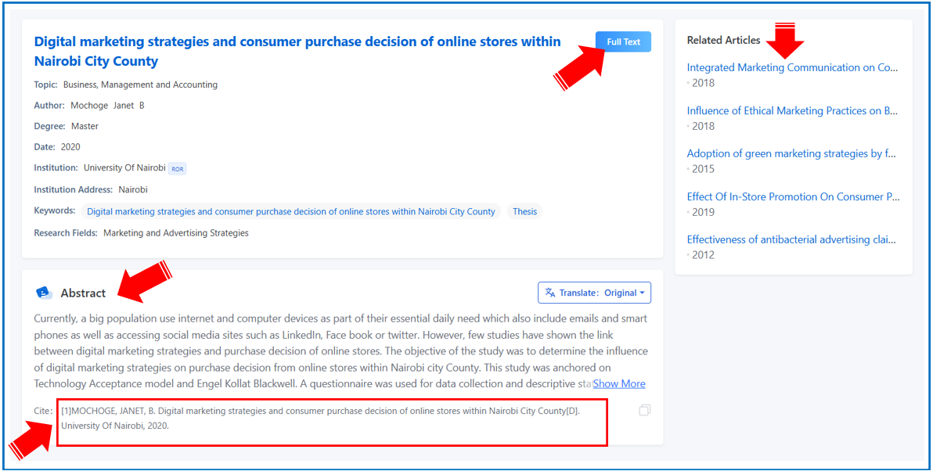The image size is (933, 471).
Task: Select the Thesis keyword tag
Action: coord(524,211)
